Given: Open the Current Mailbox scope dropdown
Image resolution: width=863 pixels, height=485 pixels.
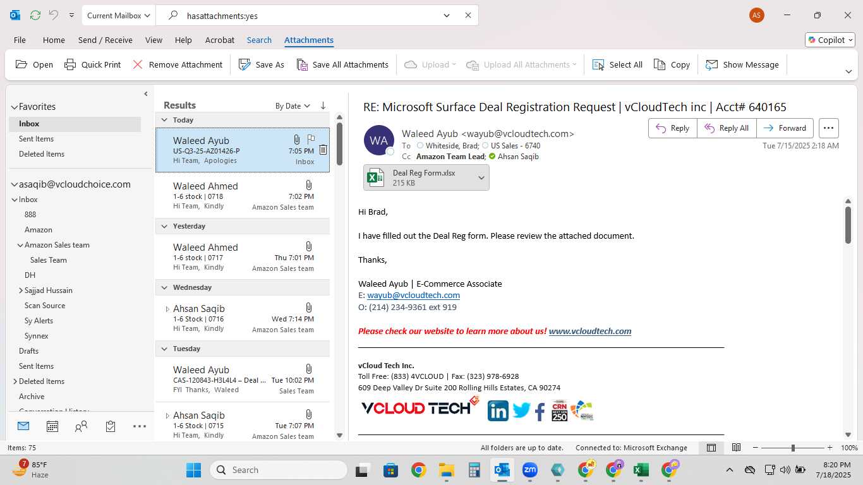Looking at the screenshot, I should 119,15.
